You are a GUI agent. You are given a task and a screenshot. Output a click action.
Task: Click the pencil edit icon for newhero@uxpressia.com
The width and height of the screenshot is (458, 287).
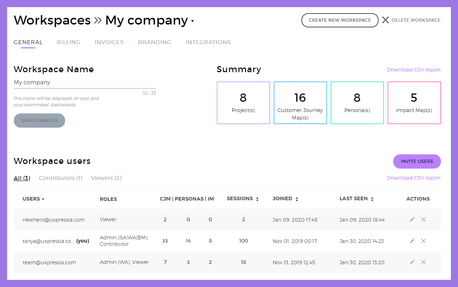(x=412, y=219)
